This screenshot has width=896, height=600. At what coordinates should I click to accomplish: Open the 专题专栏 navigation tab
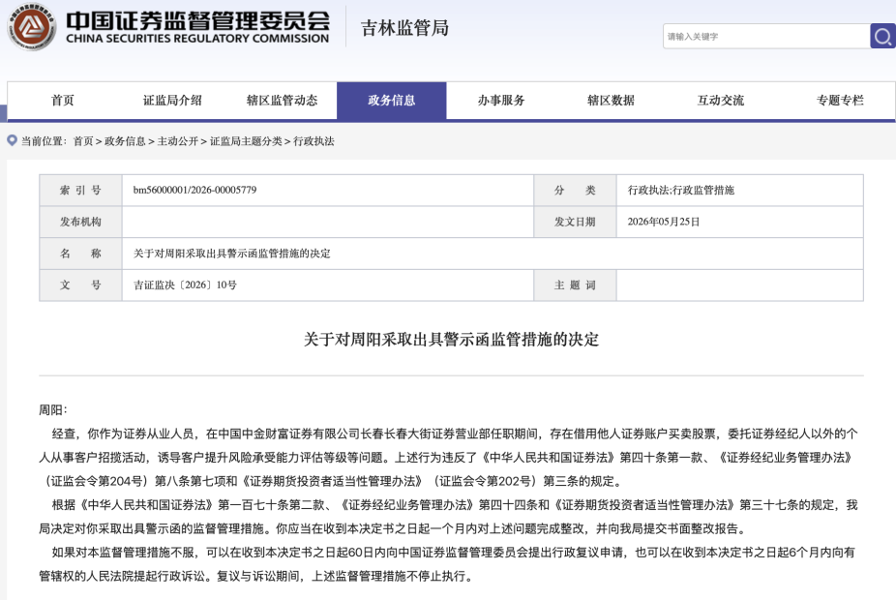coord(840,101)
